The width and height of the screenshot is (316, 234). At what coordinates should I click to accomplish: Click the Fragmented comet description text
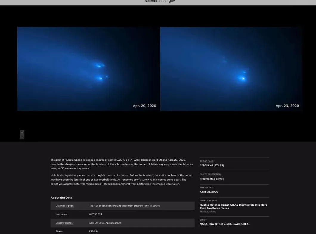[x=212, y=179]
